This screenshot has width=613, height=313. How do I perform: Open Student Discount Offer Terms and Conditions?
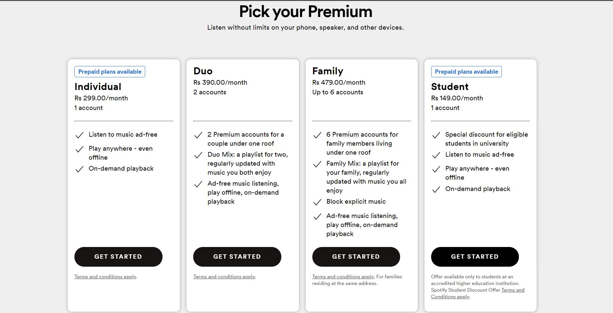[x=513, y=290]
